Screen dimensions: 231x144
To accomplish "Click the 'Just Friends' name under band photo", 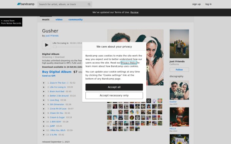I will coord(177,61).
